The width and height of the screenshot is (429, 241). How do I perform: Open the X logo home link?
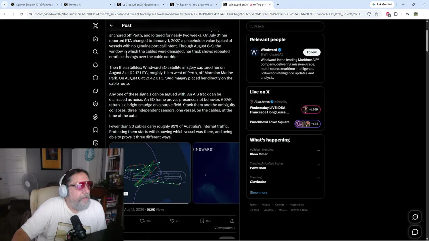point(96,25)
